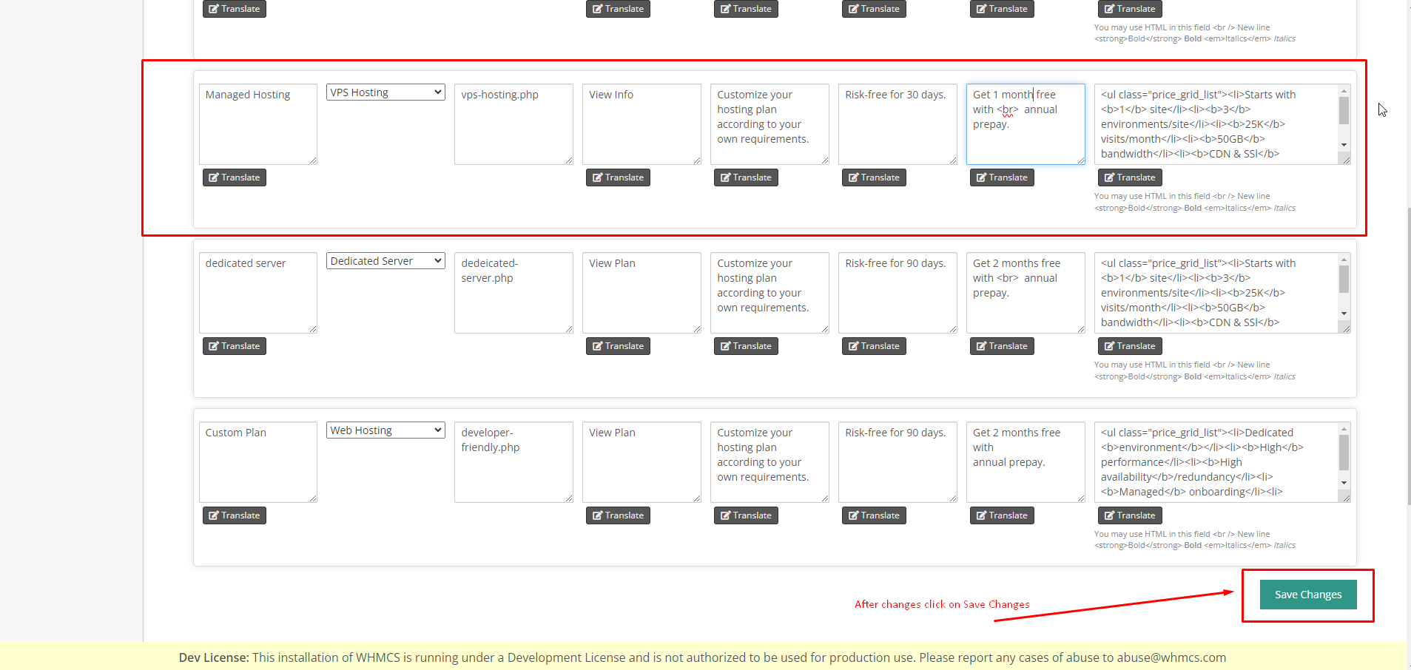Click Translate under Custom Plan name field
Viewport: 1411px width, 670px height.
pyautogui.click(x=234, y=515)
